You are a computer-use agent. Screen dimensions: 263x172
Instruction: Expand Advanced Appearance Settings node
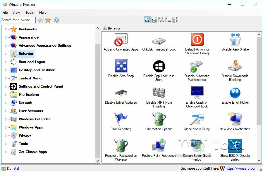point(6,46)
